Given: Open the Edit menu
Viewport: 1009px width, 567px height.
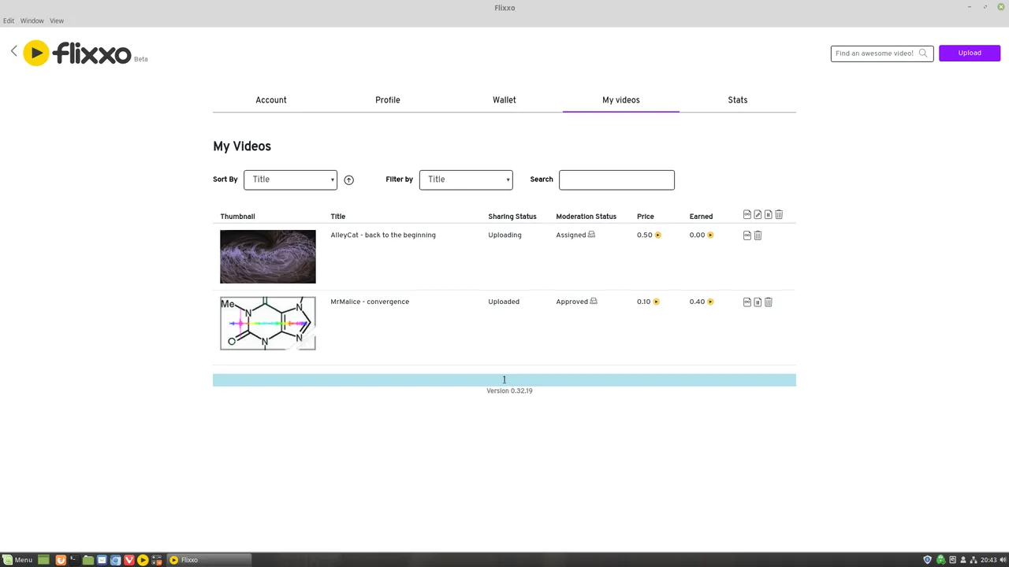Looking at the screenshot, I should [9, 20].
